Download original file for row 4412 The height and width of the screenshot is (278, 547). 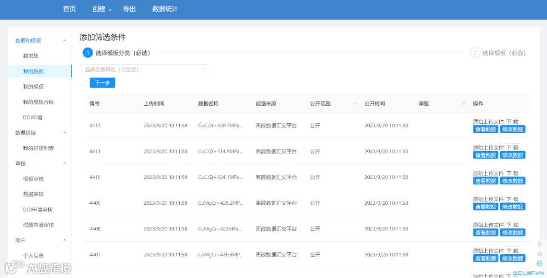(x=513, y=121)
